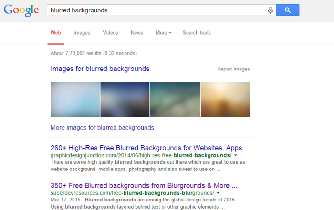Screen dimensions: 334x210
Task: Switch to the Images tab
Action: click(82, 33)
